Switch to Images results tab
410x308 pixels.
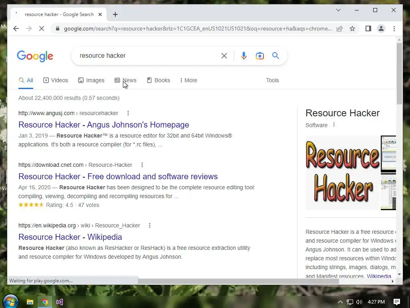click(91, 80)
